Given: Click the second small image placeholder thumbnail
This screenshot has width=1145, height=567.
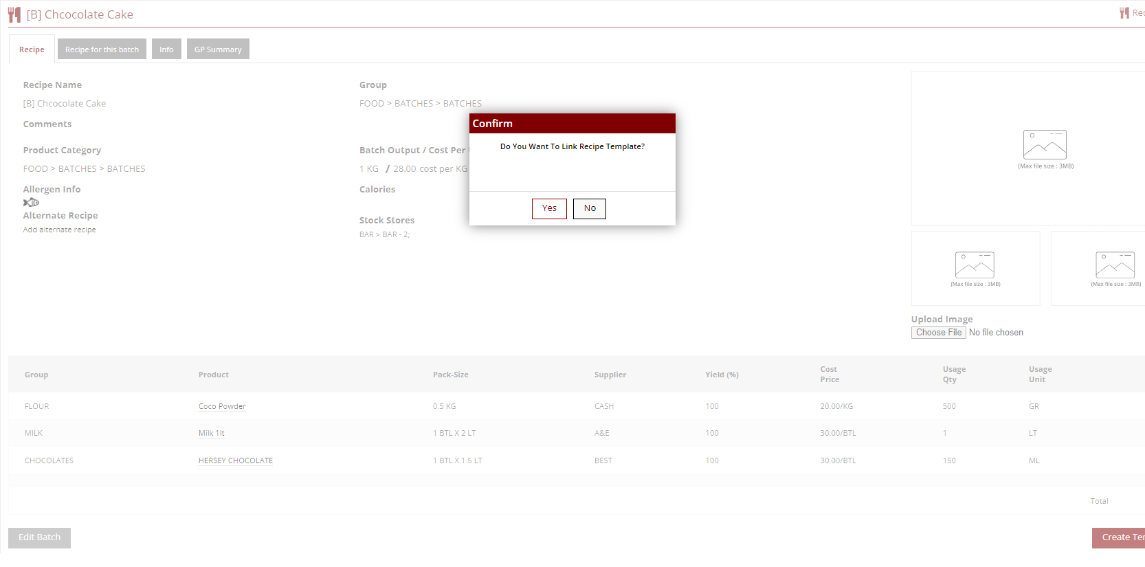Looking at the screenshot, I should click(1114, 265).
